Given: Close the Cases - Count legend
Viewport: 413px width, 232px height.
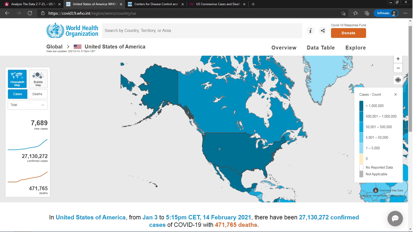Looking at the screenshot, I should tap(395, 95).
